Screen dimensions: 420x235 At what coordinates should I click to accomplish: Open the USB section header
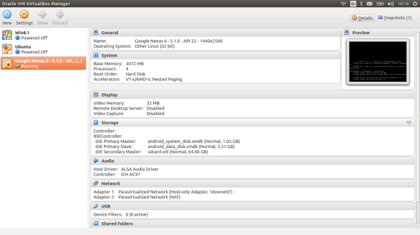point(252,206)
